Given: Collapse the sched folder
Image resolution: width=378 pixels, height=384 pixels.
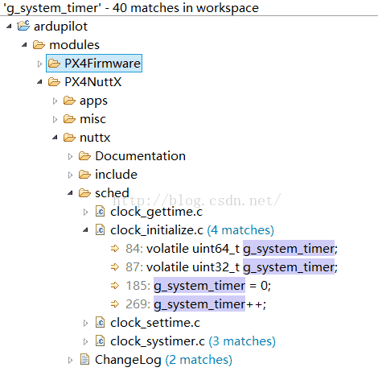Looking at the screenshot, I should (70, 193).
